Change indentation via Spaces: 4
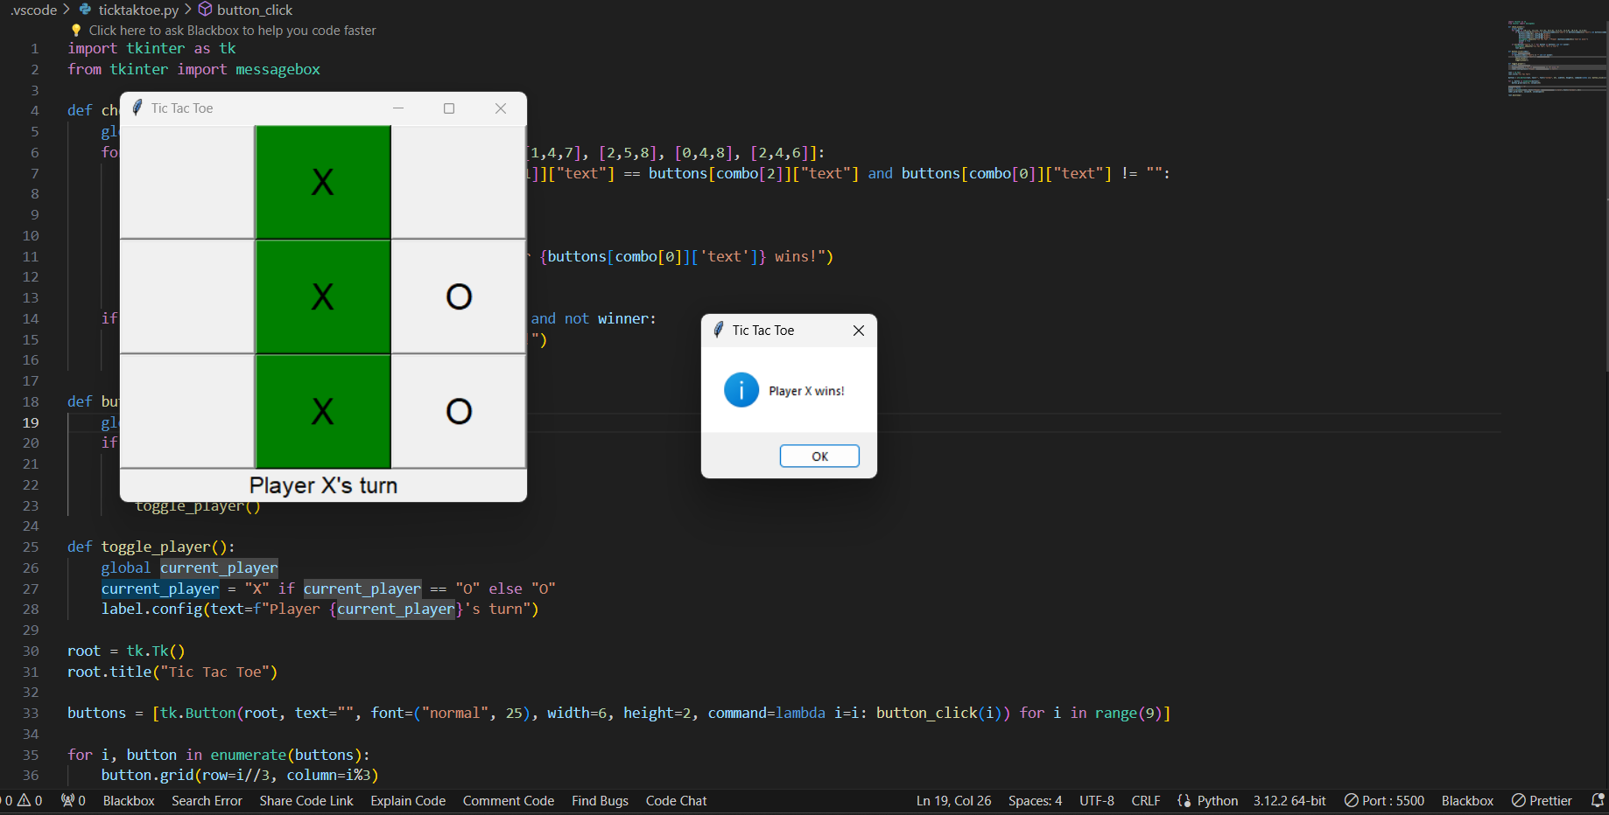The height and width of the screenshot is (815, 1609). tap(1035, 800)
